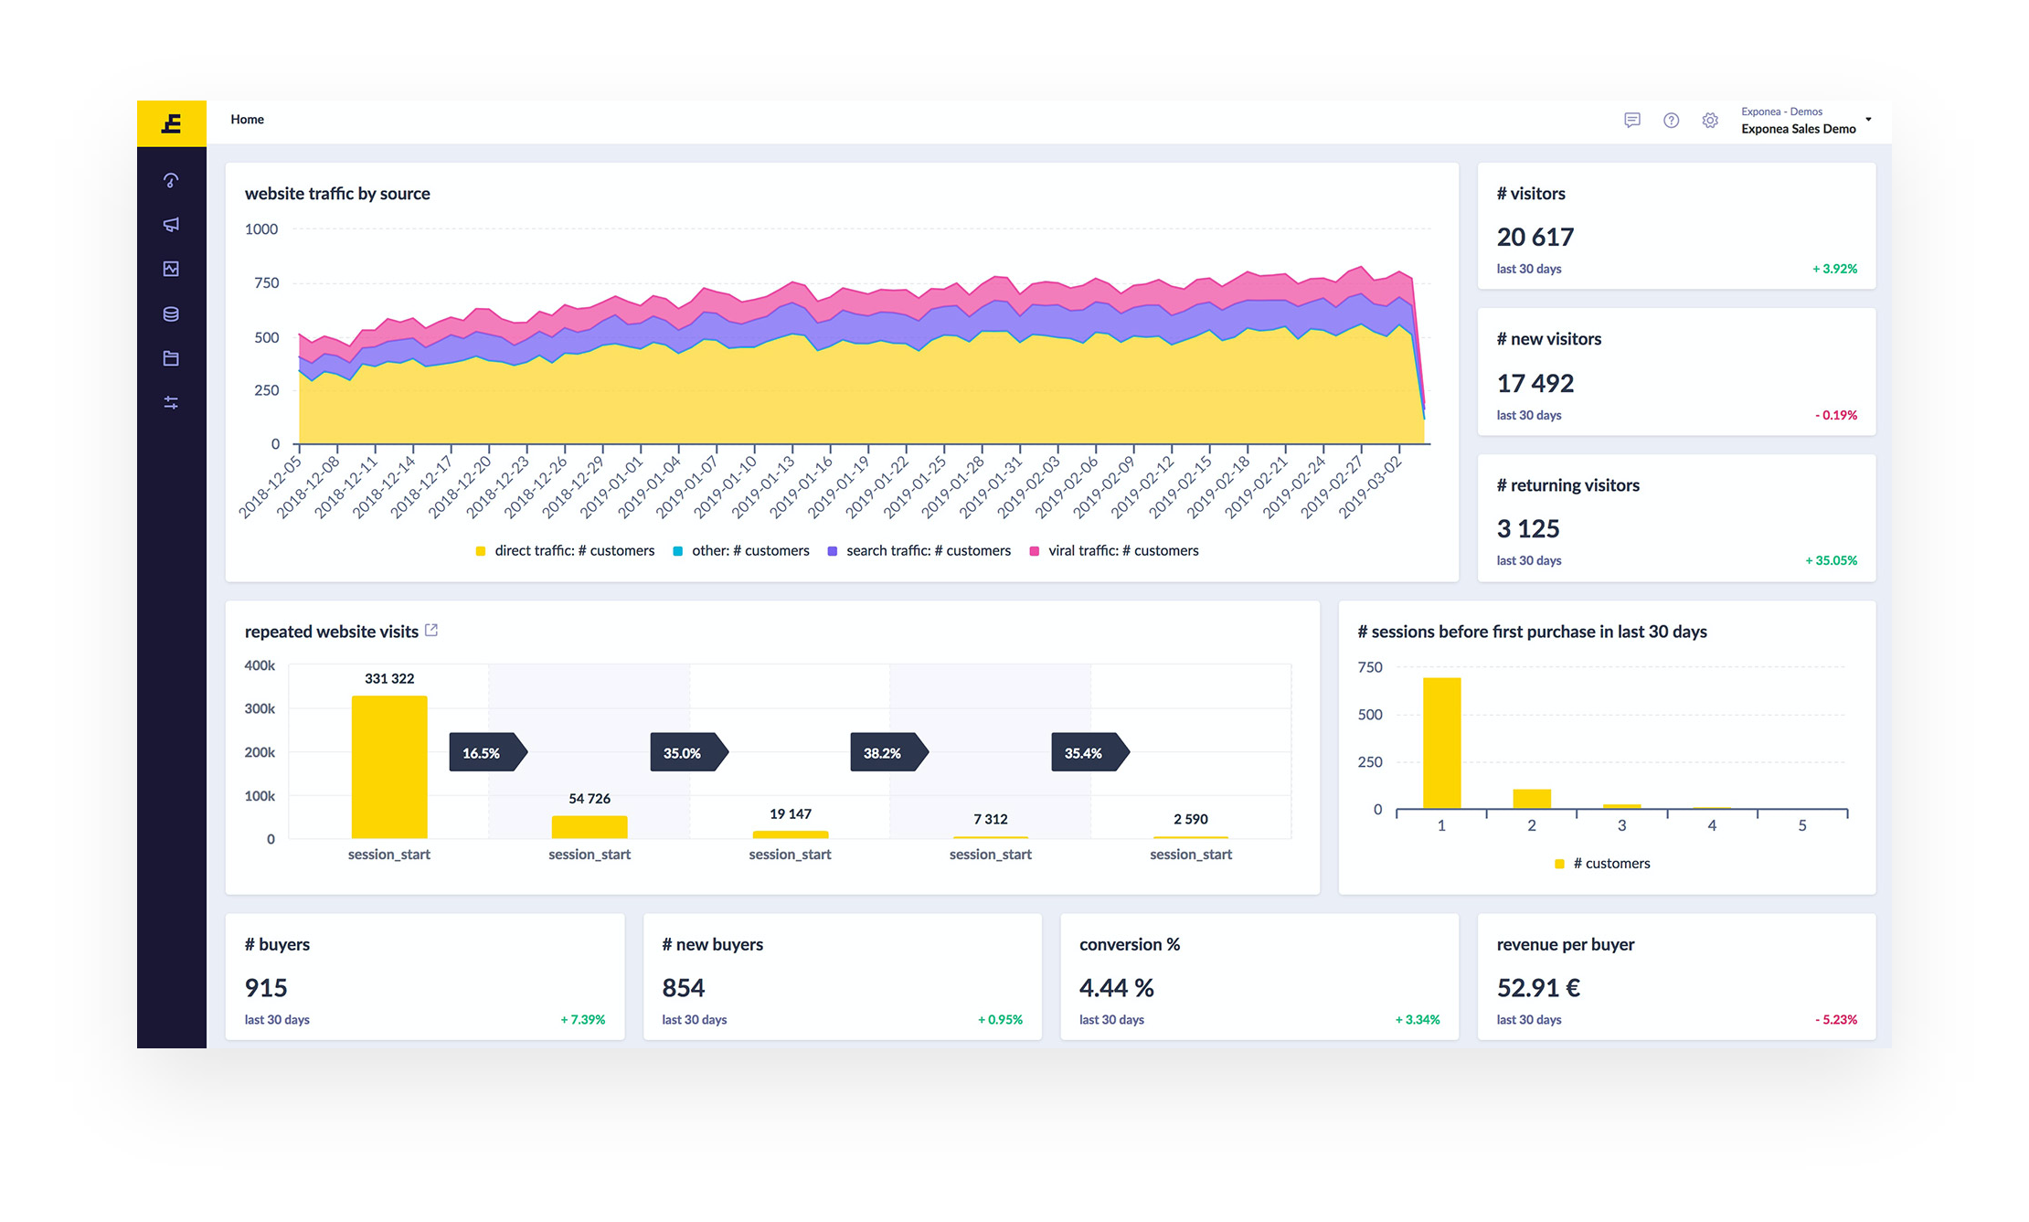Screen dimensions: 2029x1222
Task: Click the 3 125 returning visitors value
Action: pyautogui.click(x=1527, y=528)
